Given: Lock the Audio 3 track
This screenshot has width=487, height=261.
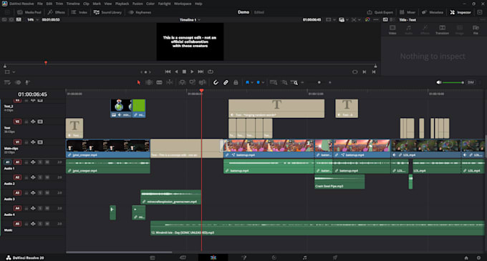Looking at the screenshot, I should coord(26,193).
